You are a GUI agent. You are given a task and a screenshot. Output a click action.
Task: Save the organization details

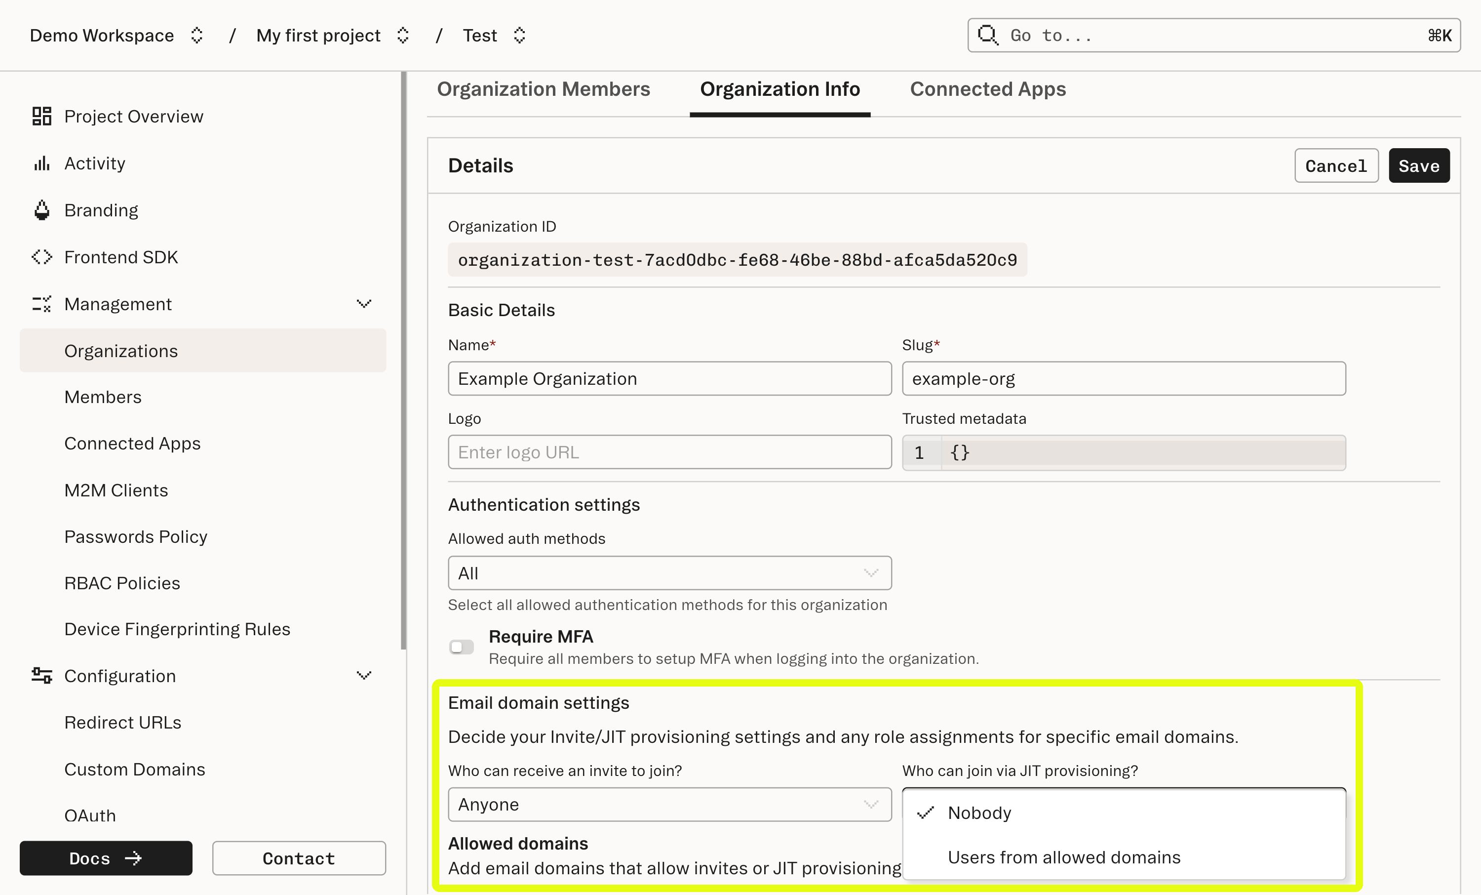1418,165
